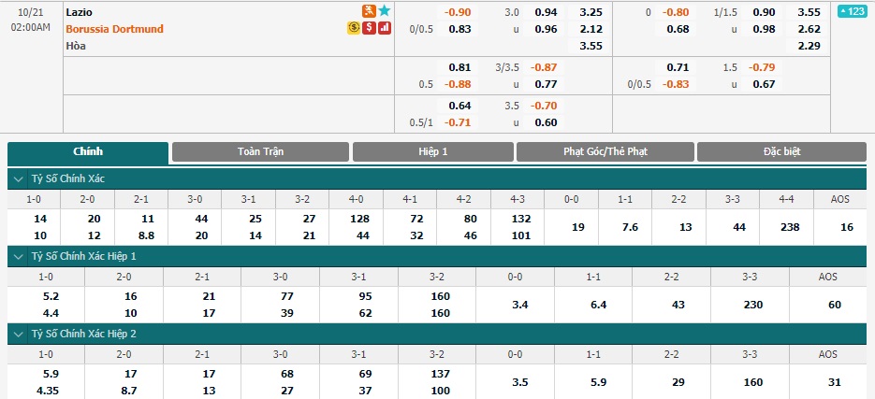Select Lazio handicap odds -0.90
This screenshot has width=875, height=399.
point(458,12)
